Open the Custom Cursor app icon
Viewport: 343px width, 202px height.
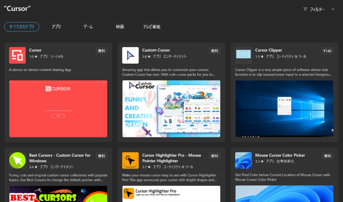click(x=130, y=55)
